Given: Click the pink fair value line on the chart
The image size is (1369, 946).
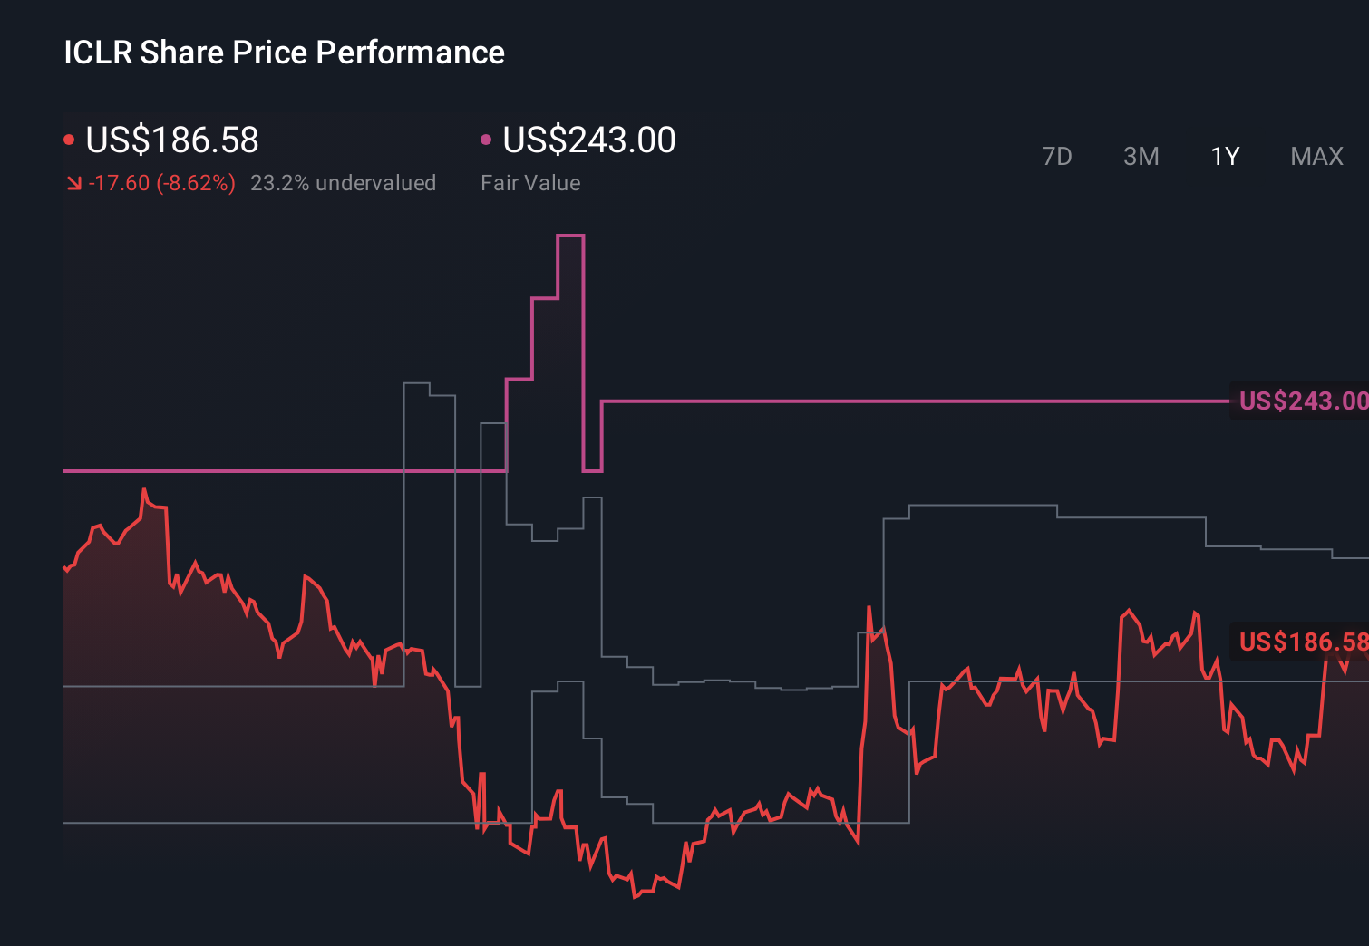Looking at the screenshot, I should pos(907,400).
